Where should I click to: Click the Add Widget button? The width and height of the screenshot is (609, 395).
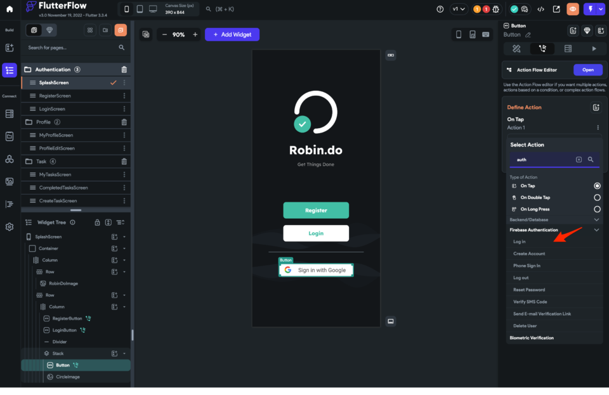click(232, 34)
